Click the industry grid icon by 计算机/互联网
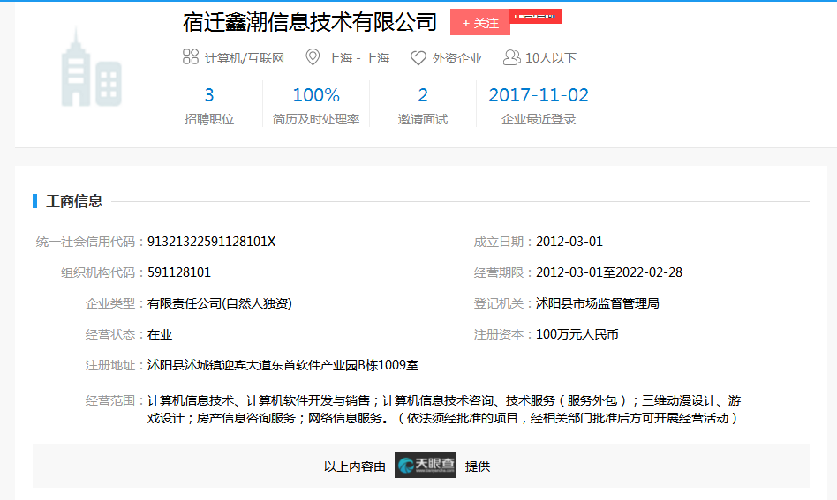Screen dimensions: 837x500 click(x=190, y=58)
